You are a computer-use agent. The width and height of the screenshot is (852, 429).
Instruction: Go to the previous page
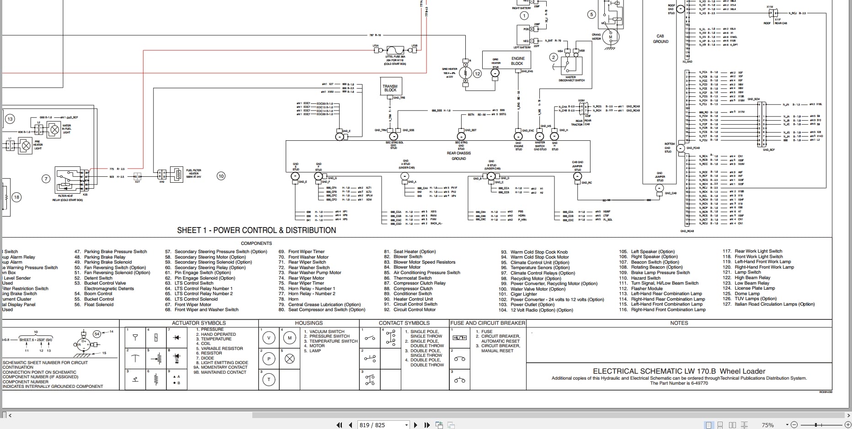[x=350, y=425]
